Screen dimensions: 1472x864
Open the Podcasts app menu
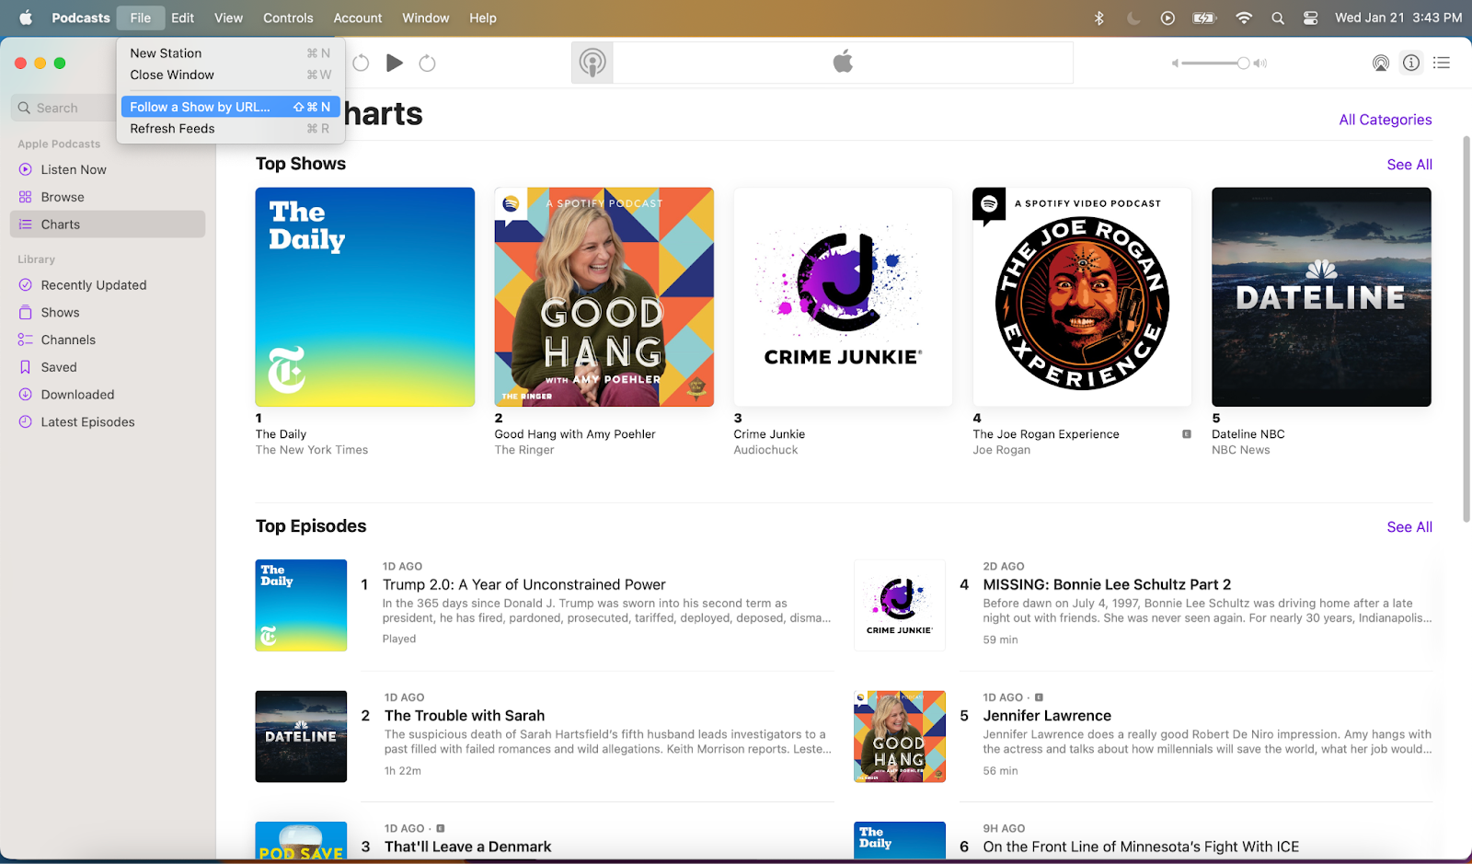click(81, 17)
